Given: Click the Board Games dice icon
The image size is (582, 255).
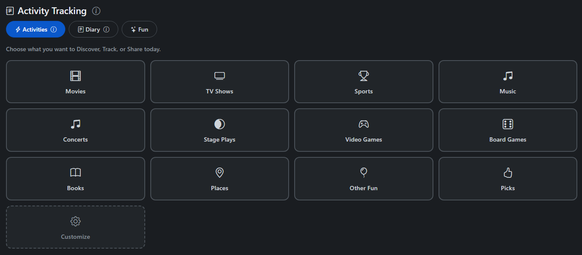Looking at the screenshot, I should (507, 124).
